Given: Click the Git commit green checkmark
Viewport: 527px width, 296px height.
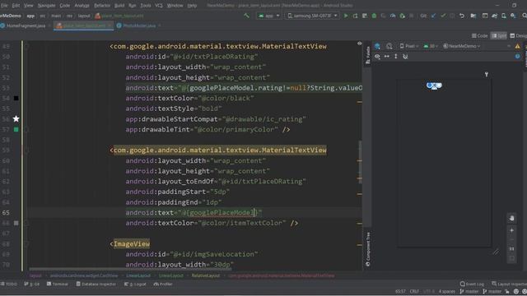Looking at the screenshot, I should click(443, 16).
